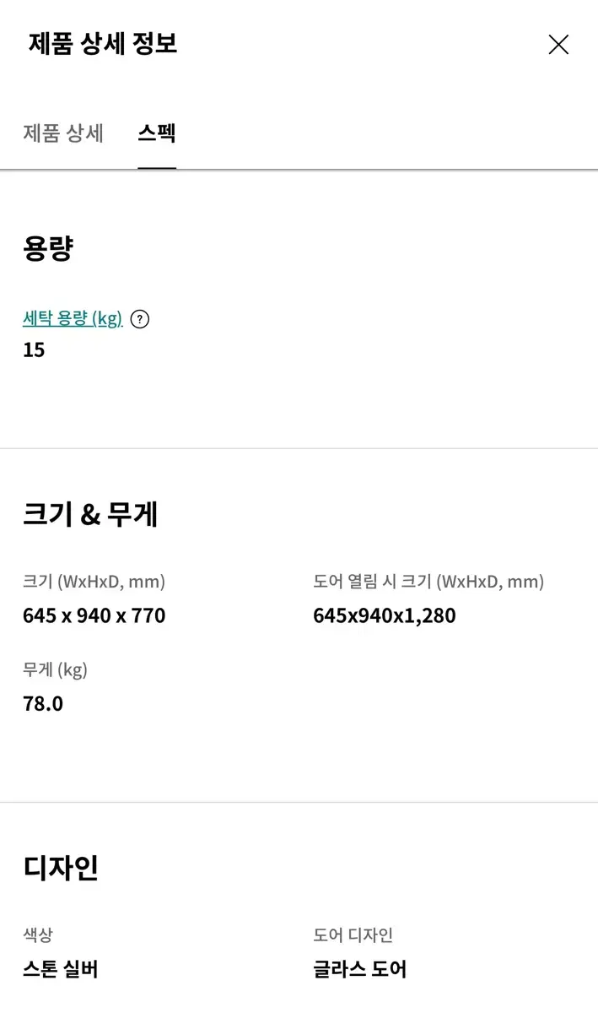Click the 크기 (WxHxD, mm) label

pyautogui.click(x=94, y=582)
